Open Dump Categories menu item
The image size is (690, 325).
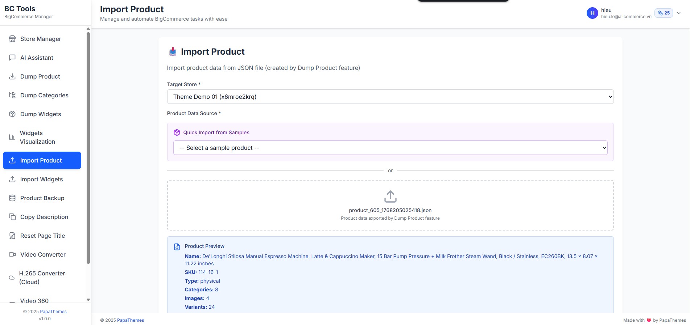coord(42,95)
